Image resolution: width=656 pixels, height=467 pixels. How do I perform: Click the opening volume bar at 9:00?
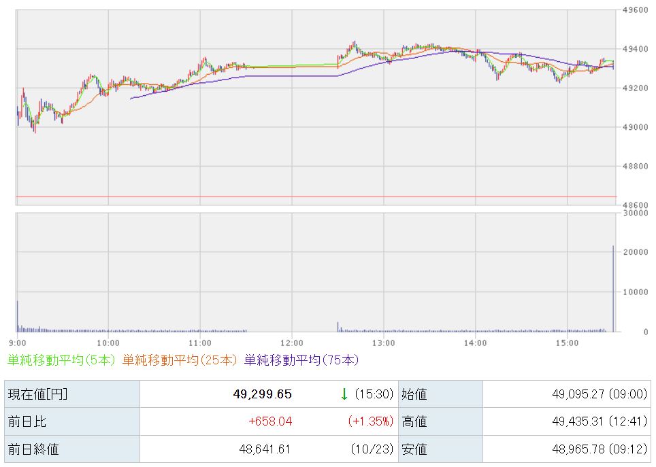[18, 316]
